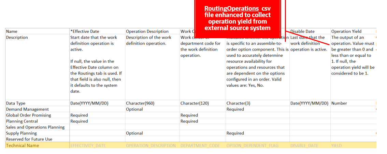Click 'Date(YYYY/MM/DD)' under Effective Date
The height and width of the screenshot is (154, 387).
pyautogui.click(x=98, y=103)
